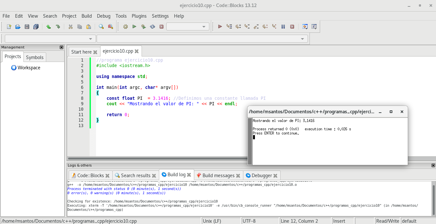Click the Undo green arrow icon

(x=48, y=27)
